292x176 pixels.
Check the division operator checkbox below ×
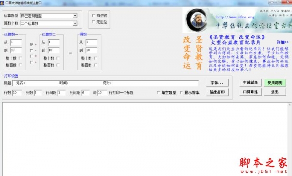coord(31,62)
